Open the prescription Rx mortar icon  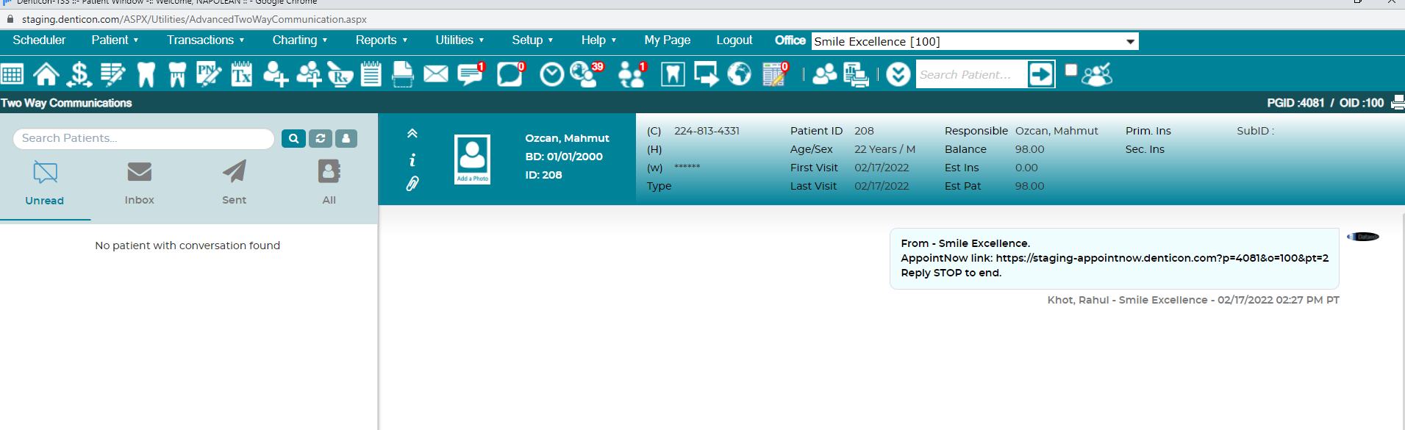[x=340, y=74]
